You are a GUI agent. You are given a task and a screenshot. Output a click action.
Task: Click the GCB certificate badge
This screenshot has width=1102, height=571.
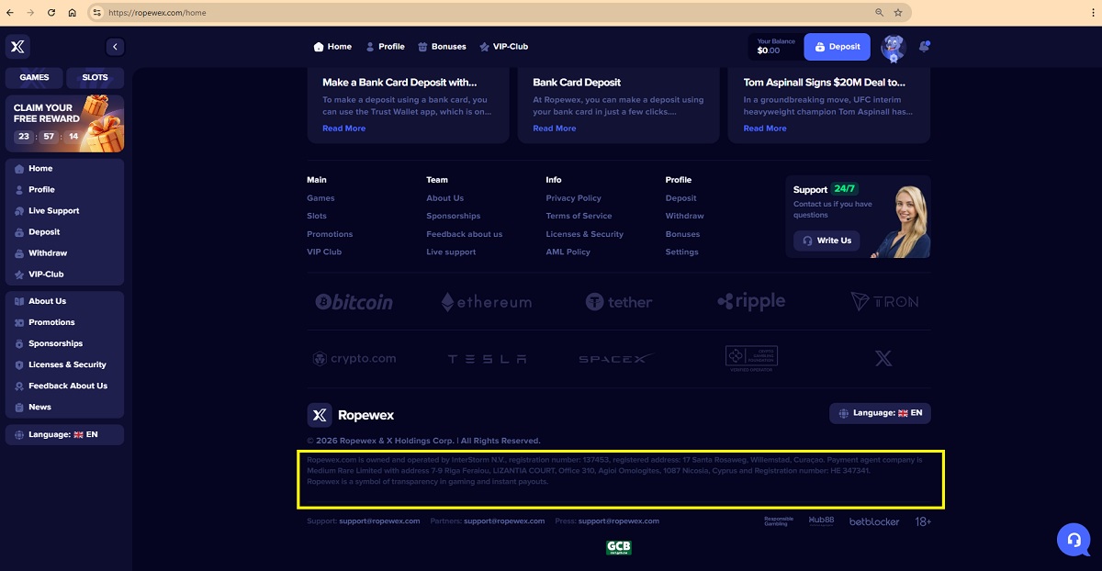(x=618, y=547)
